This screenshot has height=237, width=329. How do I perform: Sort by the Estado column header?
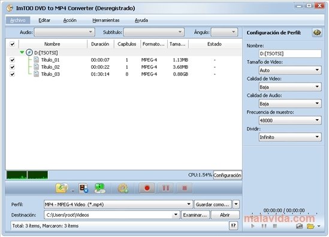[x=215, y=44]
